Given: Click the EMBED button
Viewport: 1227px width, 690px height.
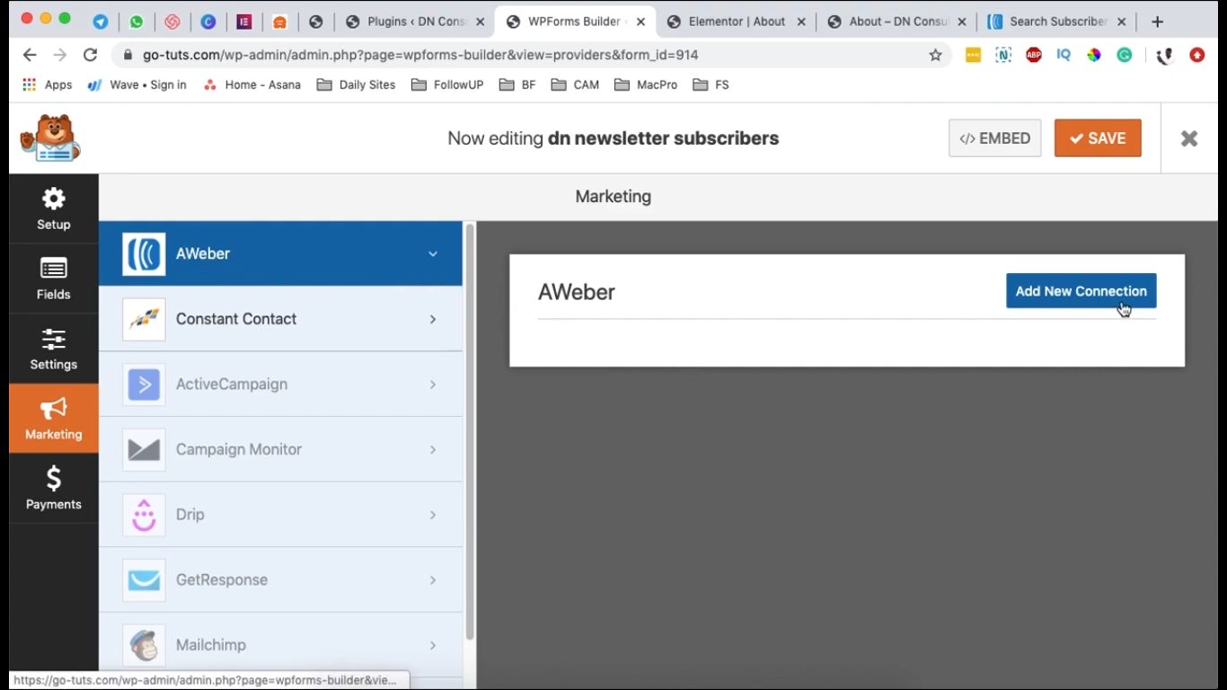Looking at the screenshot, I should tap(994, 138).
